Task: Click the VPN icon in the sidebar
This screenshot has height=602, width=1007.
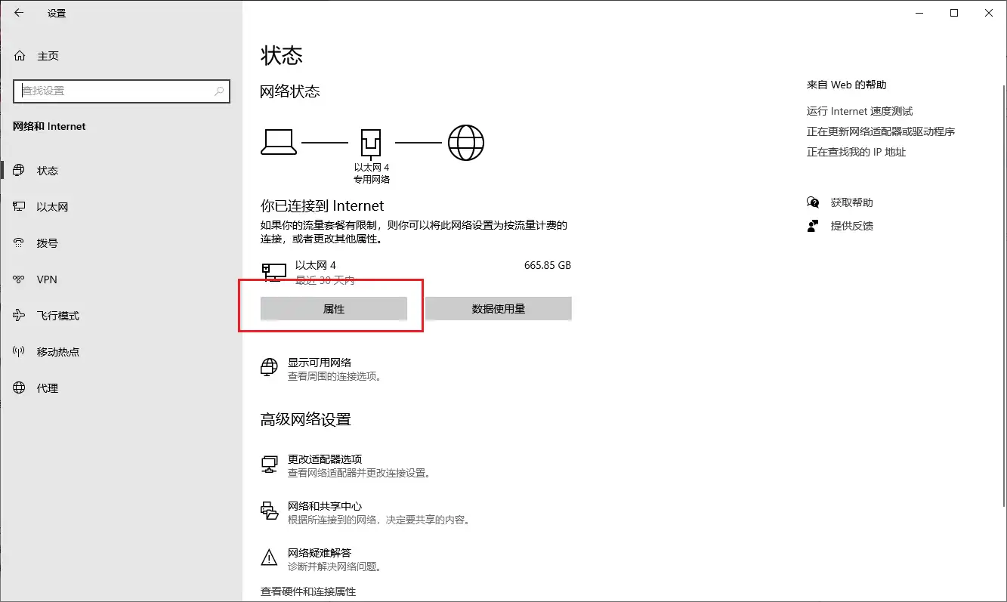Action: coord(20,279)
